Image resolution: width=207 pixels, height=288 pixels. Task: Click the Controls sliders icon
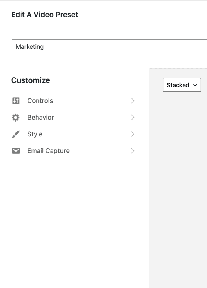(16, 101)
